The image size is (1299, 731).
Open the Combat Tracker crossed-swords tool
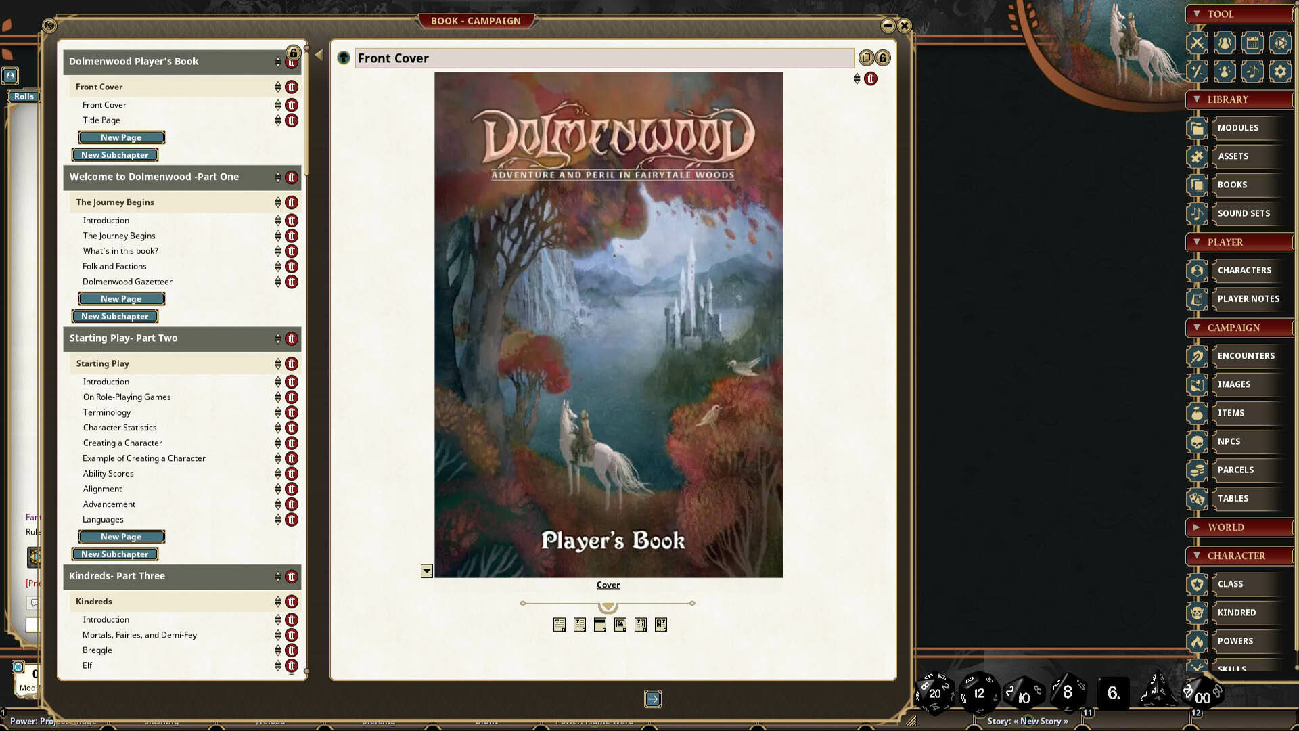[1197, 43]
